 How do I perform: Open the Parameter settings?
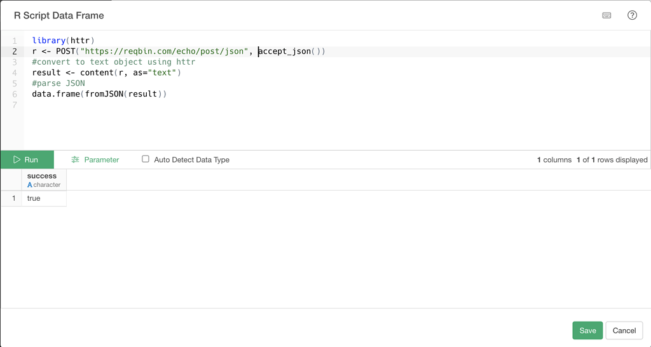[95, 160]
